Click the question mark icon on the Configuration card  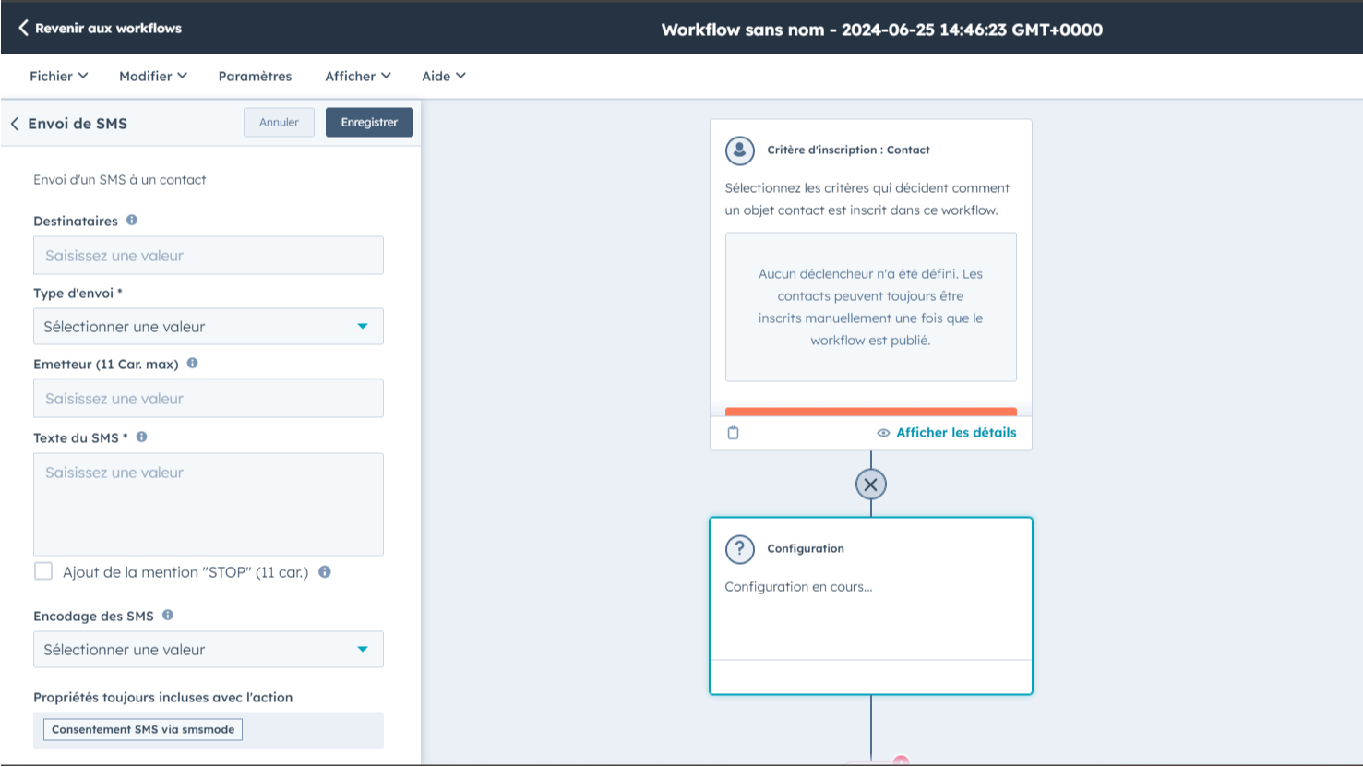[739, 548]
